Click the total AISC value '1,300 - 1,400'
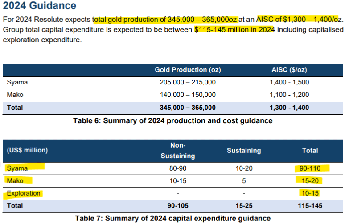Image resolution: width=345 pixels, height=224 pixels. (289, 108)
